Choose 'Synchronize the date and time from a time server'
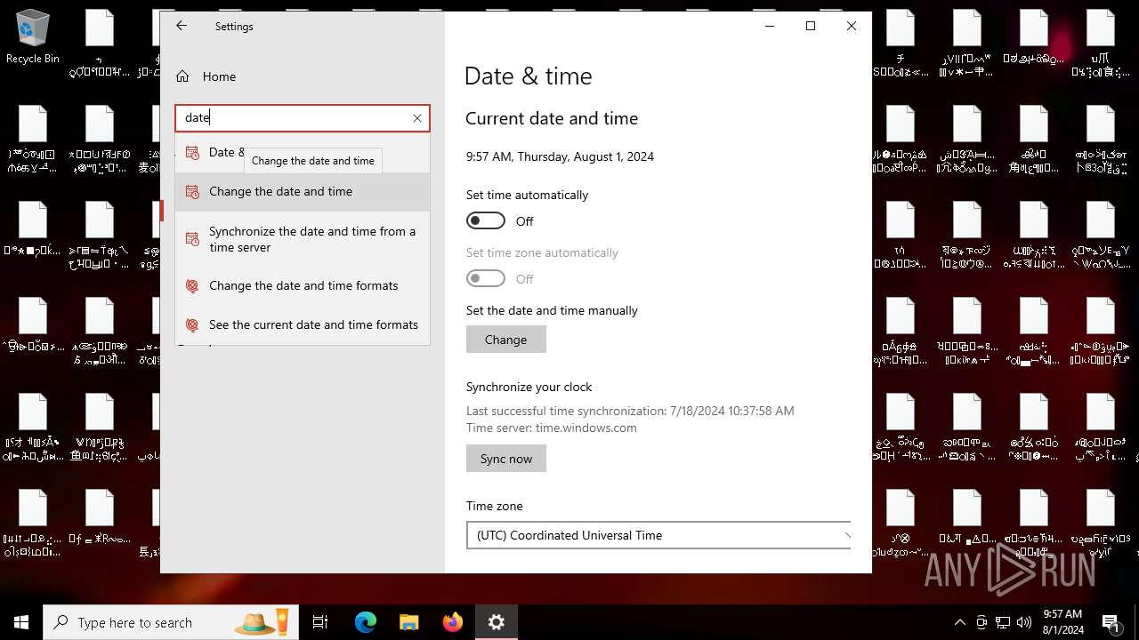1139x640 pixels. click(x=303, y=239)
